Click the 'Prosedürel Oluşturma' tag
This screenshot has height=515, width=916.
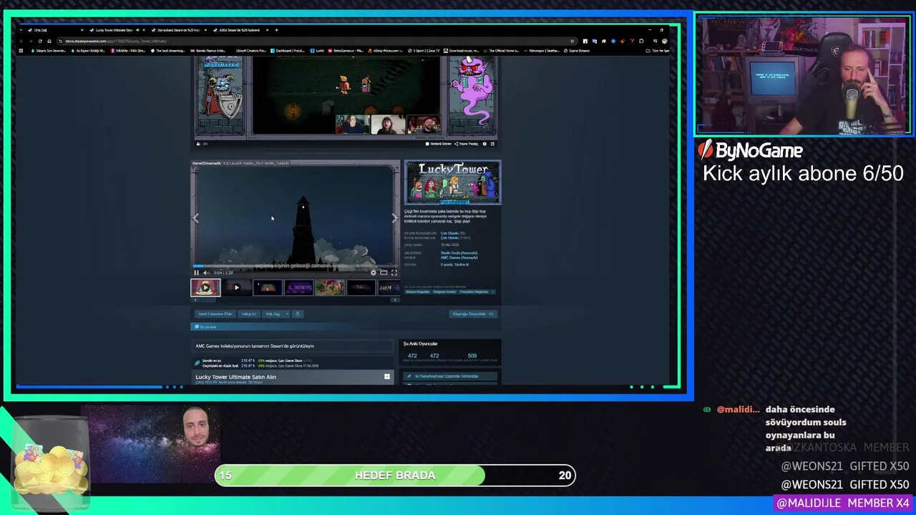click(x=474, y=292)
